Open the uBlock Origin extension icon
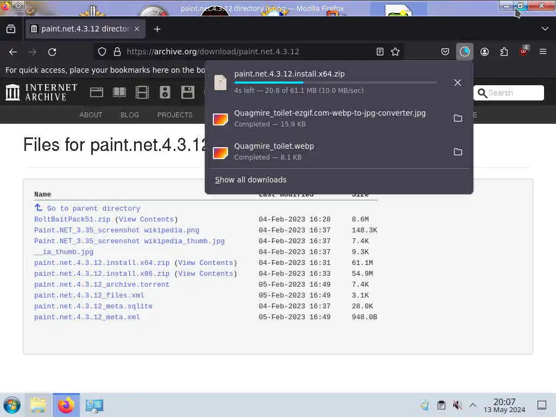556x417 pixels. click(x=524, y=51)
